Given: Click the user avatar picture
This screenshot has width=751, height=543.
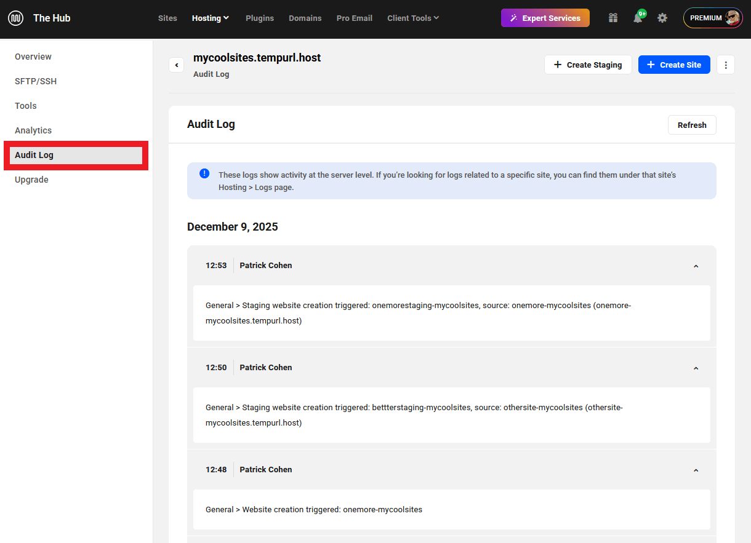Looking at the screenshot, I should click(x=733, y=18).
